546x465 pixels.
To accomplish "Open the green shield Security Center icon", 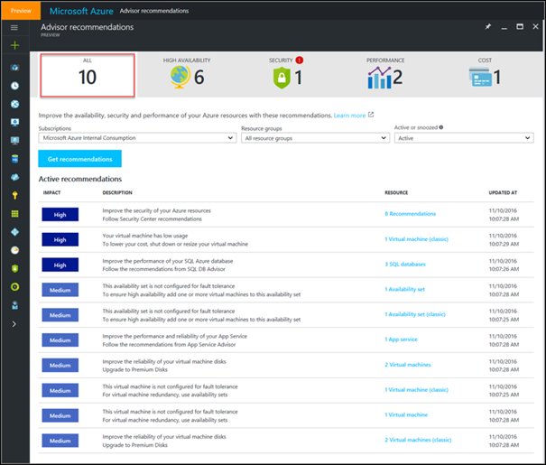I will point(14,268).
